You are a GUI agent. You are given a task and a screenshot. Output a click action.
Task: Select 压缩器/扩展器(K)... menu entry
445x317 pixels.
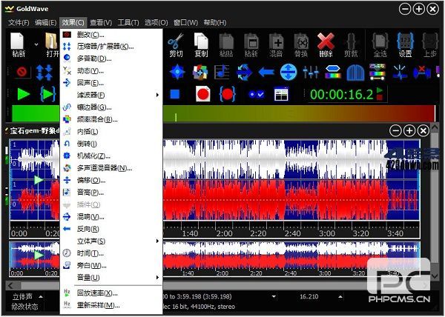point(111,47)
